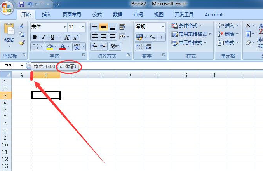Apply the cell borders button

pyautogui.click(x=35, y=47)
